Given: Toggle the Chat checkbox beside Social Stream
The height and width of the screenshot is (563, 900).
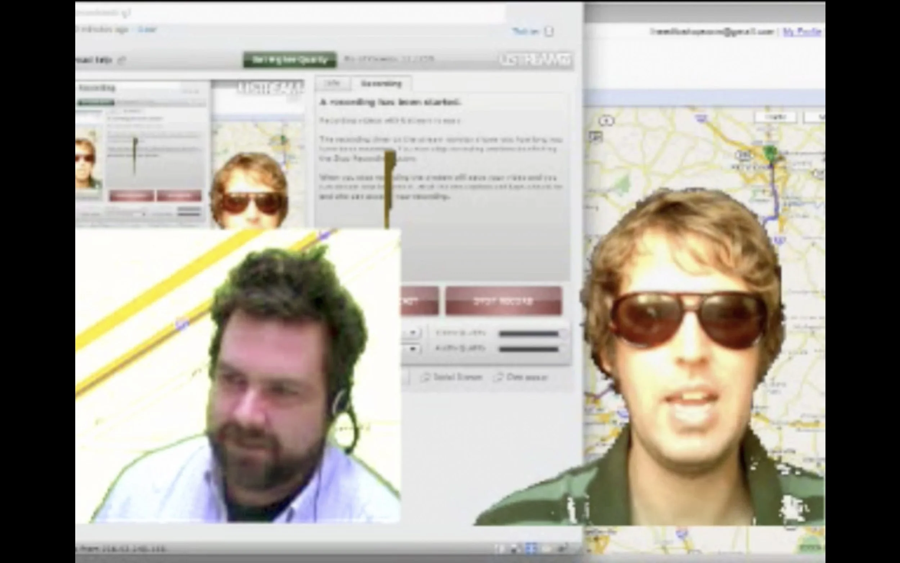Looking at the screenshot, I should pyautogui.click(x=498, y=377).
